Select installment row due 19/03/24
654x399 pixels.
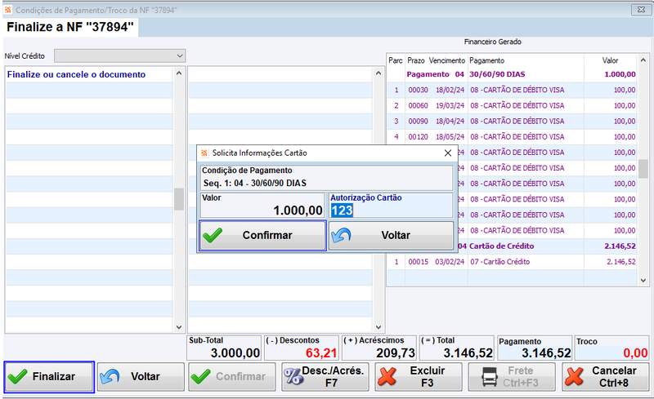click(x=512, y=106)
